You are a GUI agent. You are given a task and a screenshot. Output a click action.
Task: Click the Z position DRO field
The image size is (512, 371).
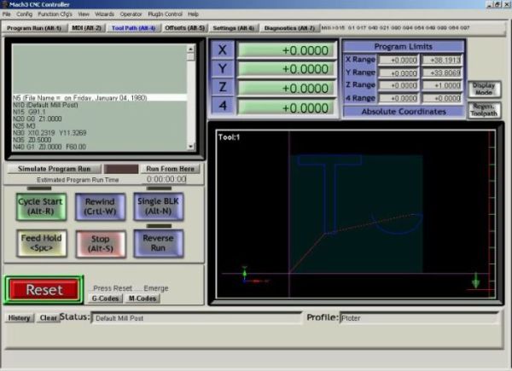coord(286,89)
